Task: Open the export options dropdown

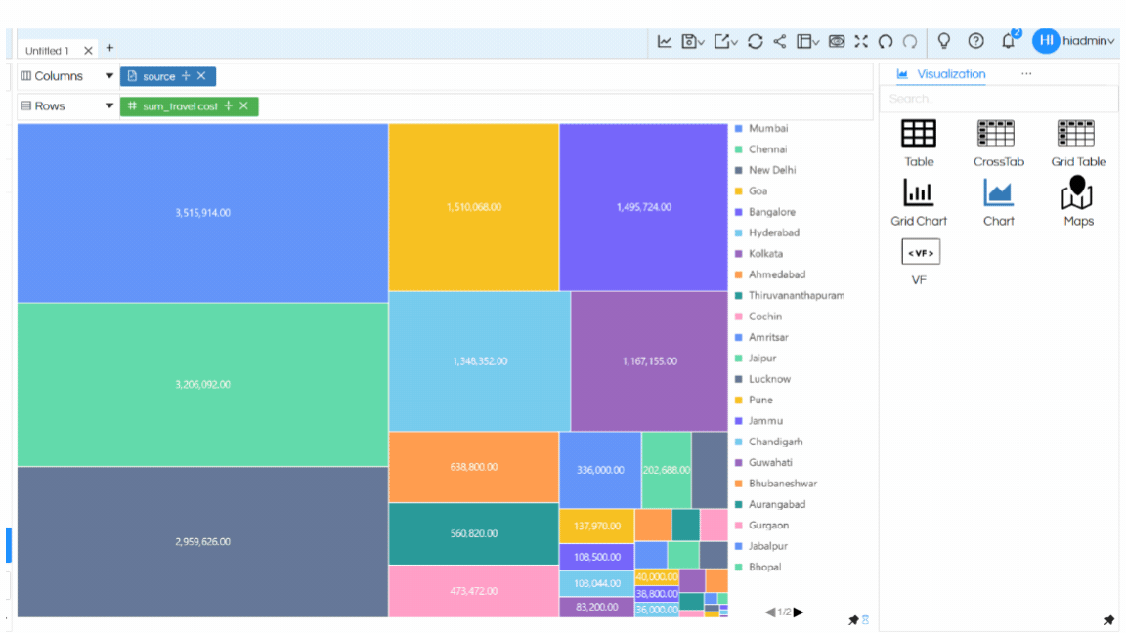Action: tap(726, 42)
